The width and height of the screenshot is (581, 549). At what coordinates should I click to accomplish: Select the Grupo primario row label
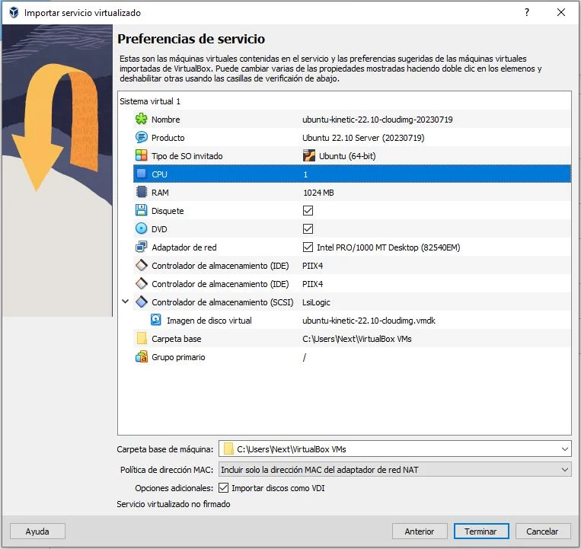click(x=178, y=357)
